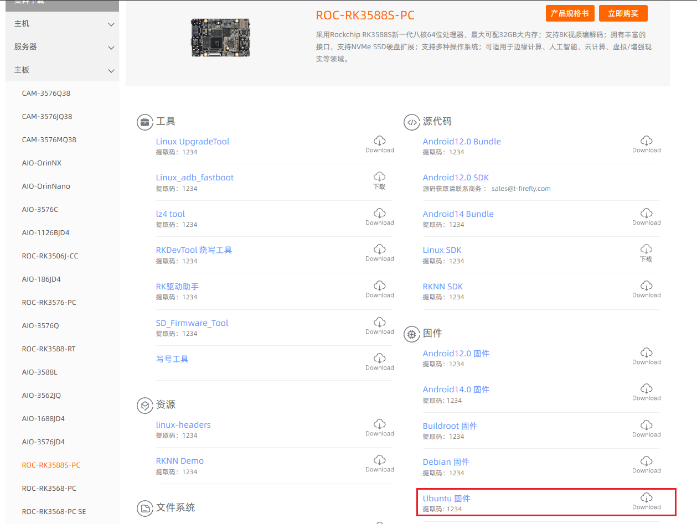Viewport: 697px width, 524px height.
Task: Click Linux SDK download cloud icon
Action: tap(647, 249)
